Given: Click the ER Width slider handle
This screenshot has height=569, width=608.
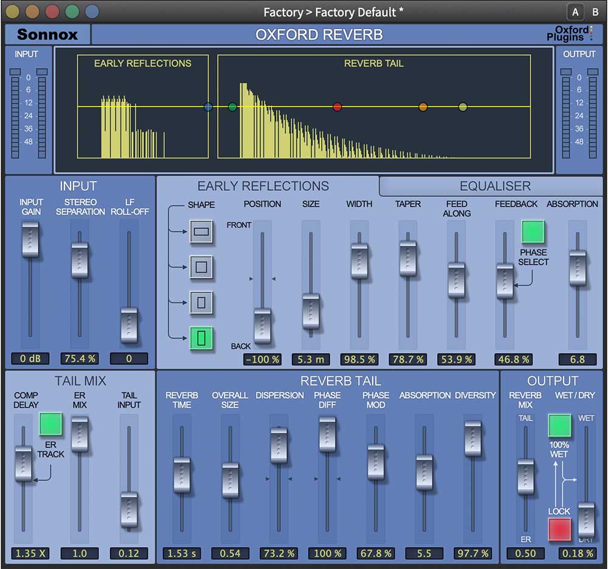Looking at the screenshot, I should (359, 261).
